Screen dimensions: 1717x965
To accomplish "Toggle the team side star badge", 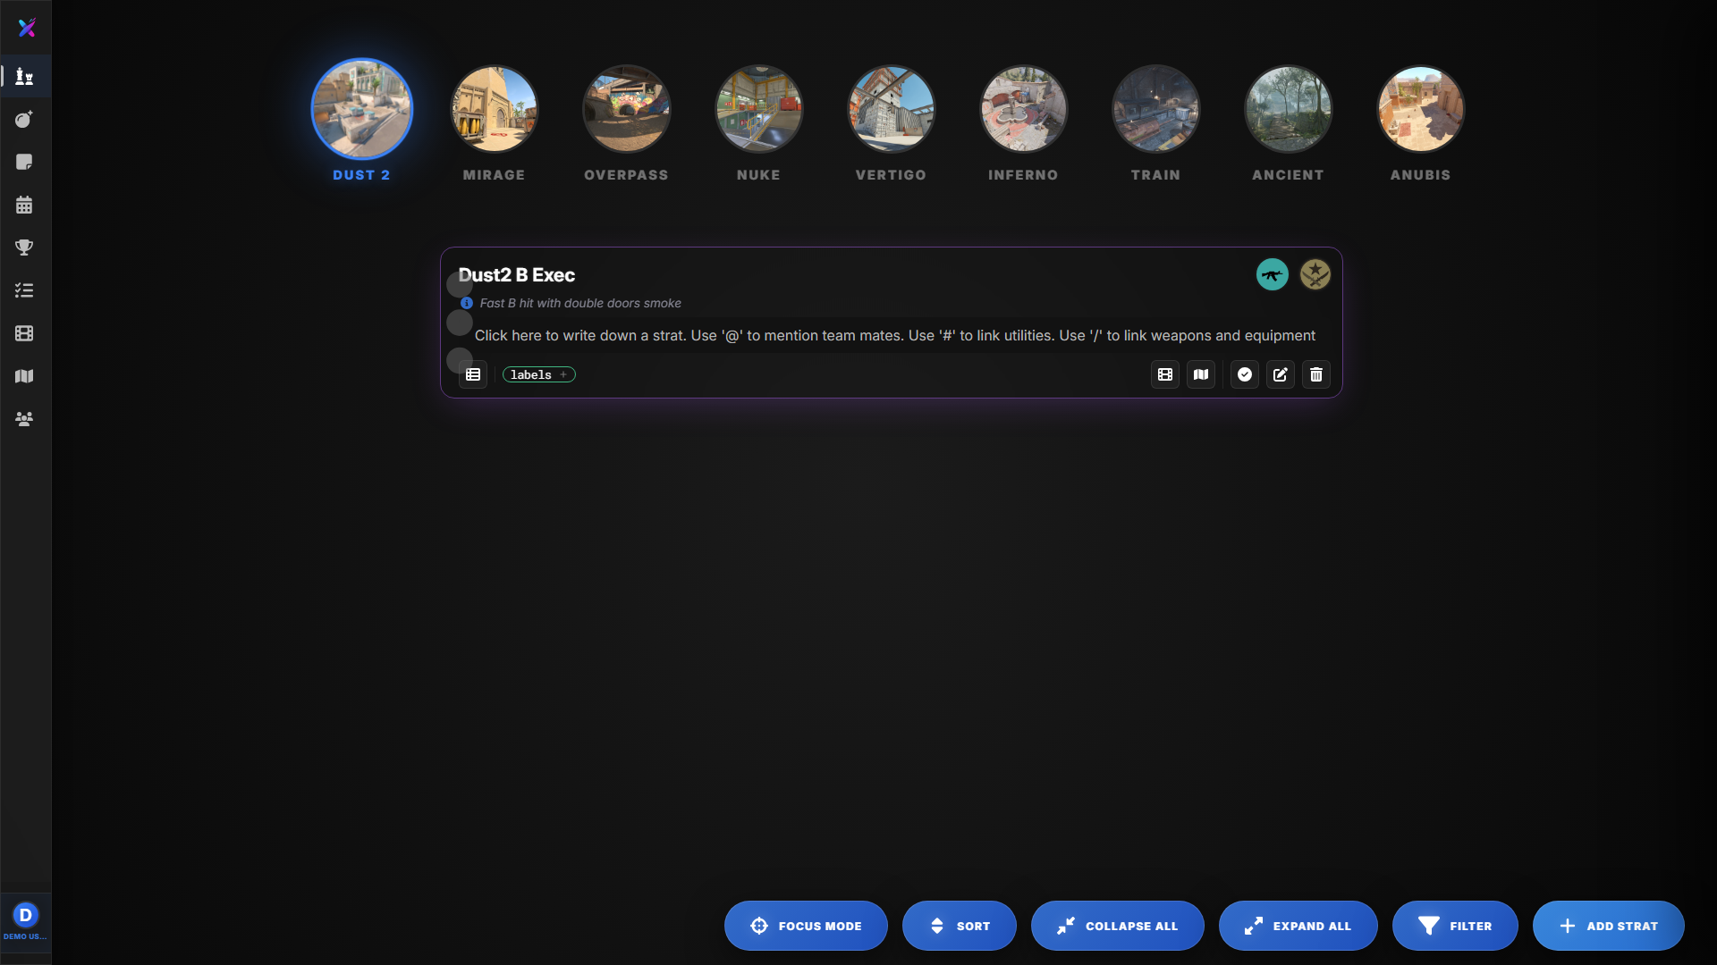I will click(1315, 274).
